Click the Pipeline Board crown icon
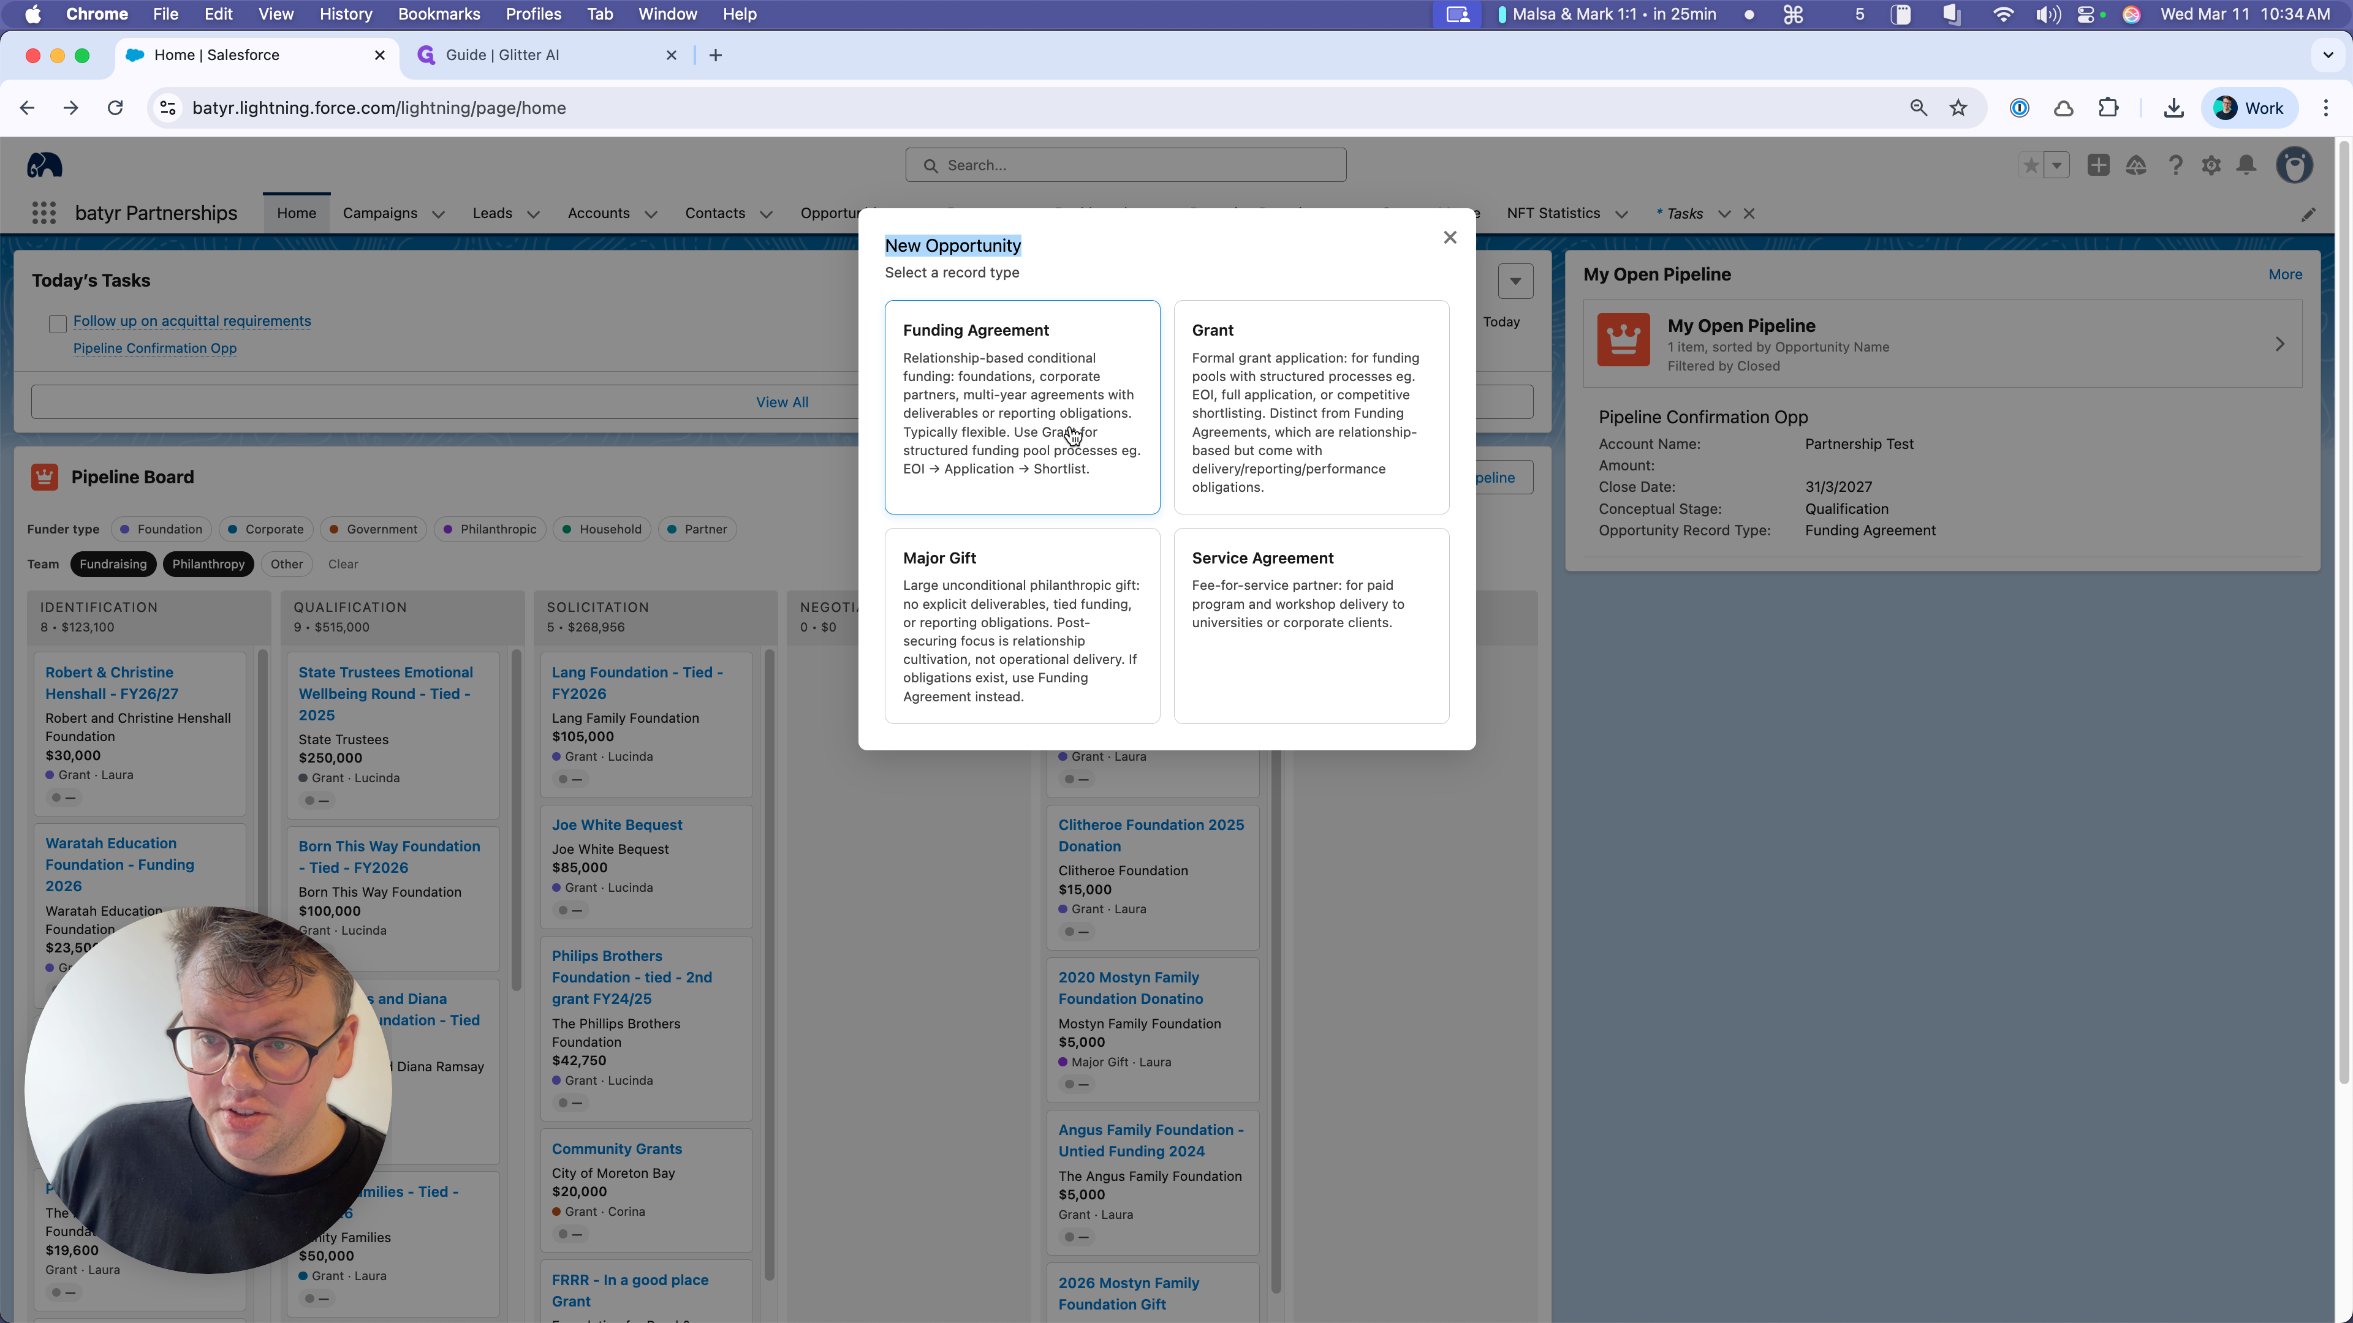Image resolution: width=2353 pixels, height=1323 pixels. [x=45, y=477]
